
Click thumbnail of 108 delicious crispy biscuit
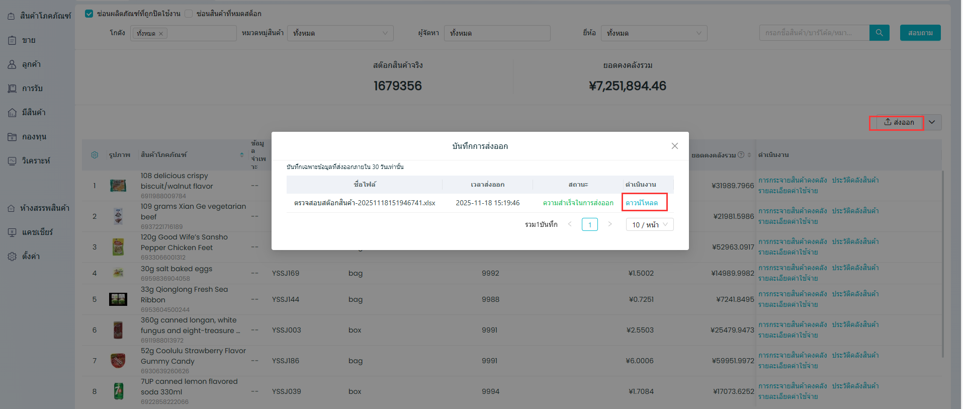pos(118,186)
